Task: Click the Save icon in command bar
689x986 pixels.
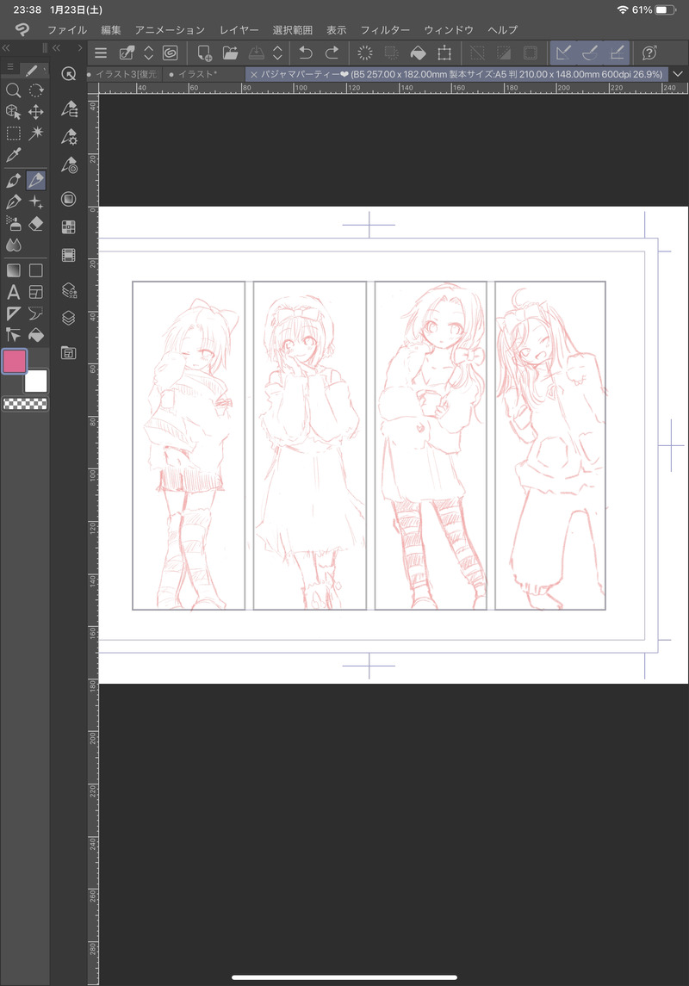Action: point(257,53)
